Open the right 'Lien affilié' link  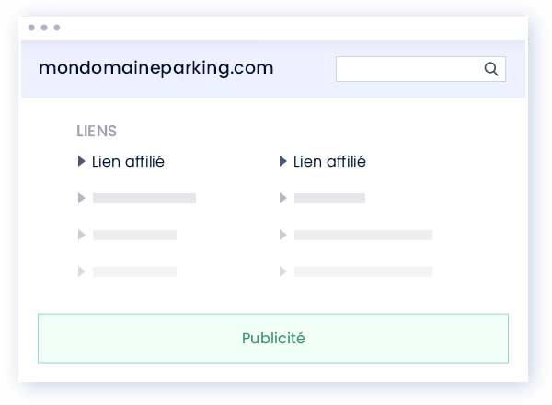(x=329, y=162)
